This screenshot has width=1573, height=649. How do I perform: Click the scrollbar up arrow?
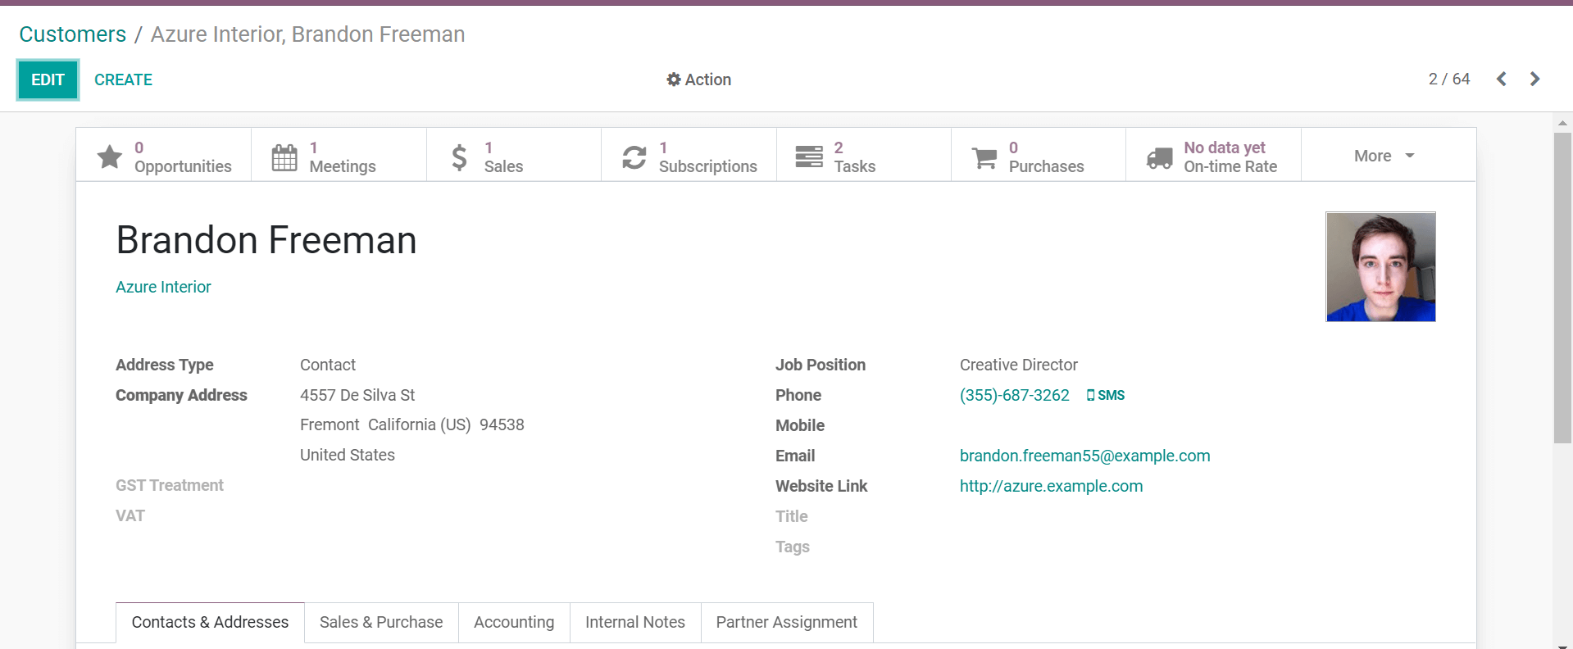pyautogui.click(x=1562, y=123)
